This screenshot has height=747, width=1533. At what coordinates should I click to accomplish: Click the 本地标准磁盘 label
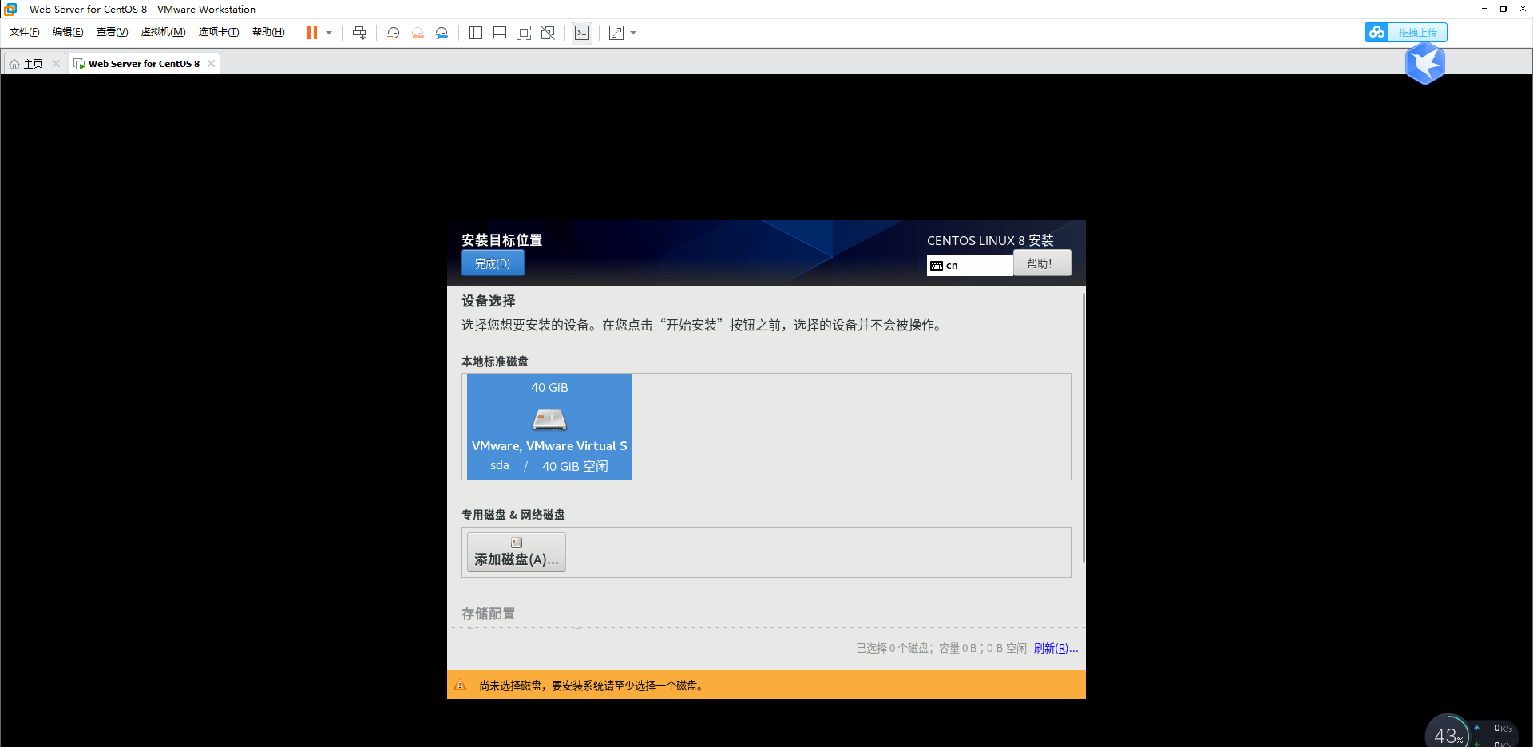coord(495,362)
